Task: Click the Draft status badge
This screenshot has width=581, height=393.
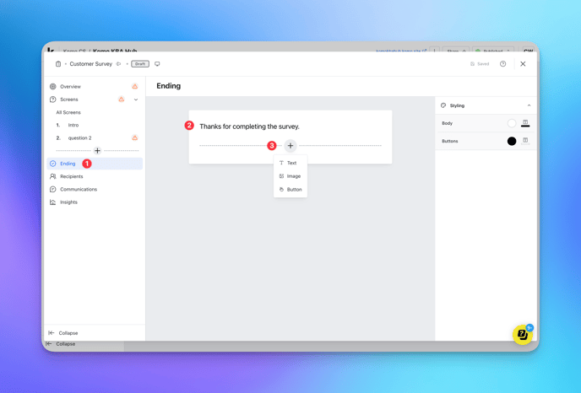Action: [x=140, y=64]
